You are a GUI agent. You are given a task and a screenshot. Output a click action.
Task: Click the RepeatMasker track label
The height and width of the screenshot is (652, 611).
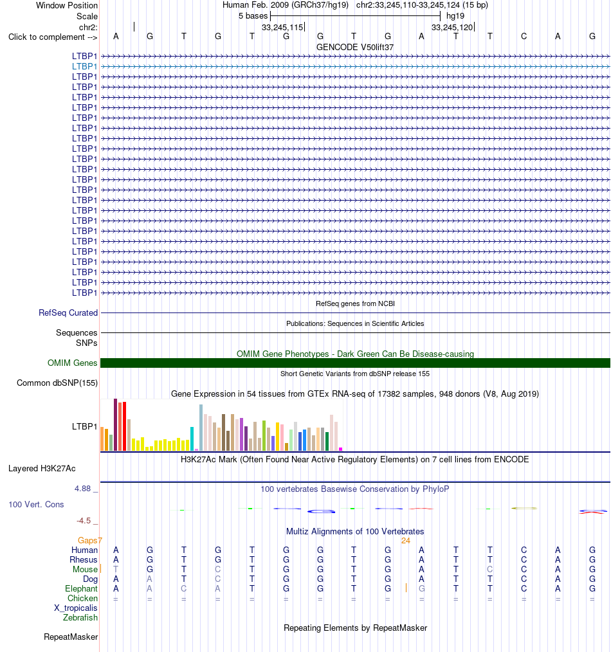coord(71,637)
